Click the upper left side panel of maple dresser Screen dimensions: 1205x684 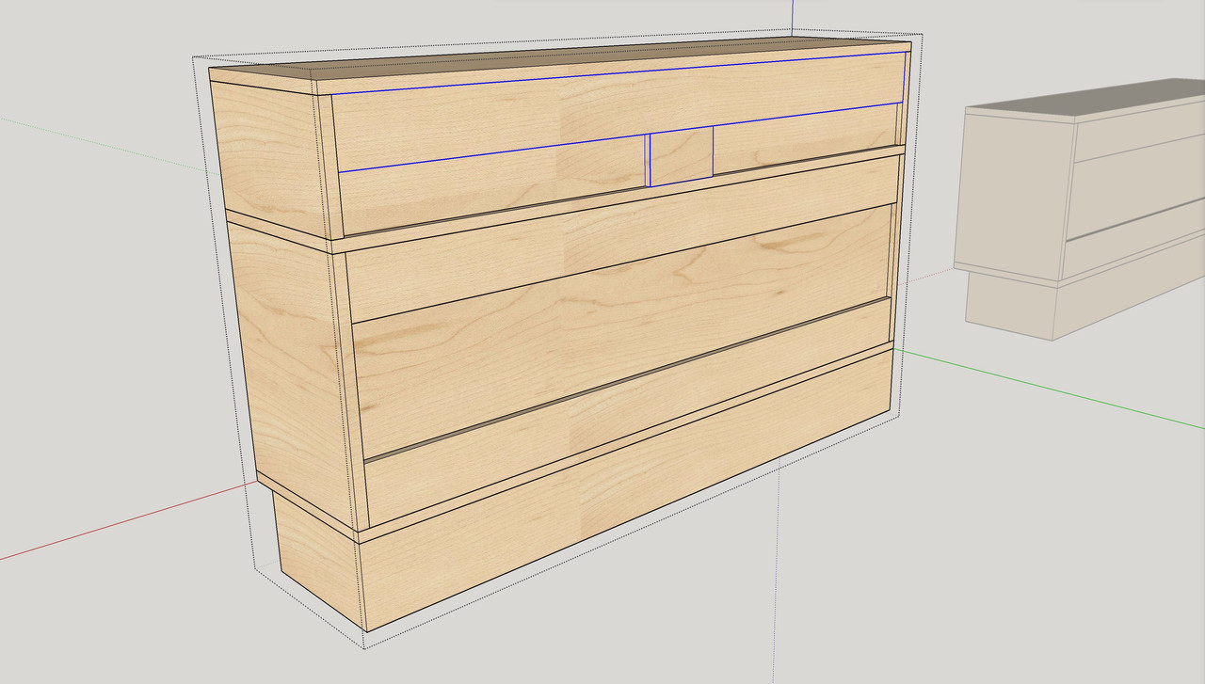(271, 160)
